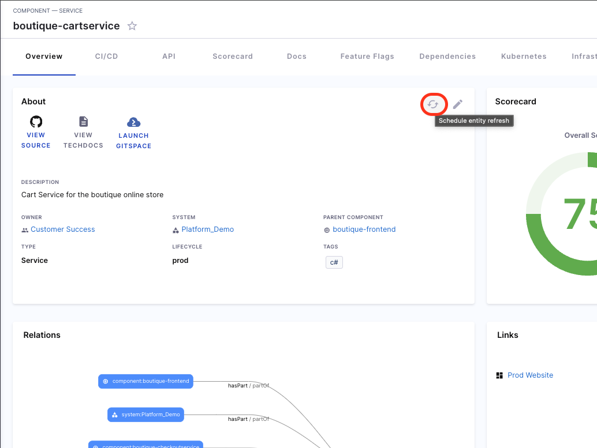This screenshot has height=448, width=597.
Task: Open the Prod Website link
Action: coord(530,375)
